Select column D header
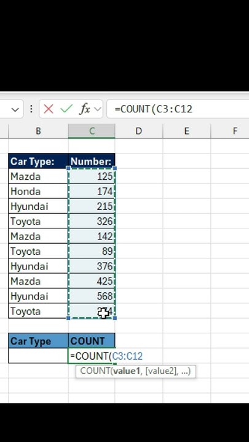This screenshot has width=249, height=442. [138, 131]
